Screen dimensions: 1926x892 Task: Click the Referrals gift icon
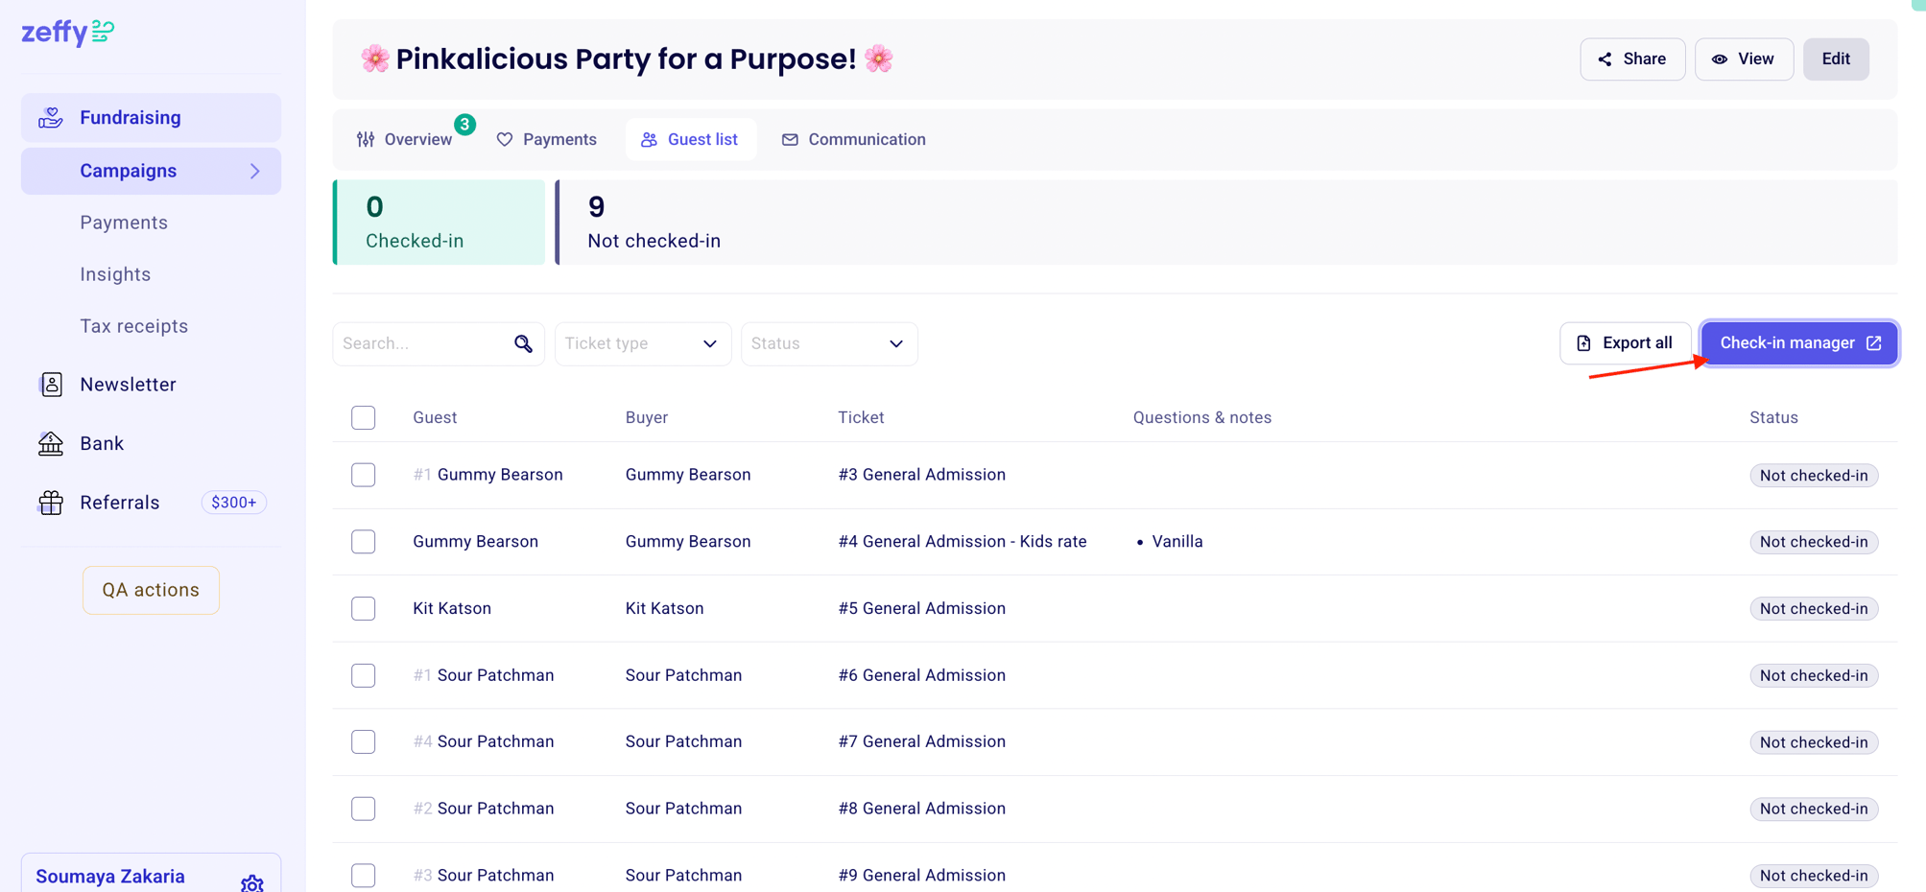click(x=51, y=503)
